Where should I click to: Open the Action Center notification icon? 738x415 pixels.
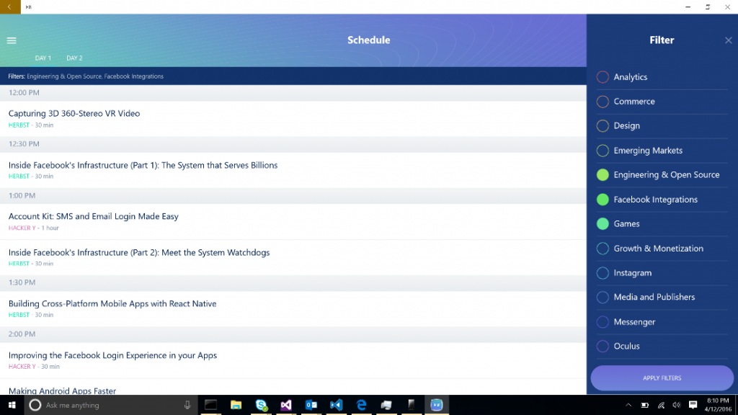pyautogui.click(x=693, y=405)
